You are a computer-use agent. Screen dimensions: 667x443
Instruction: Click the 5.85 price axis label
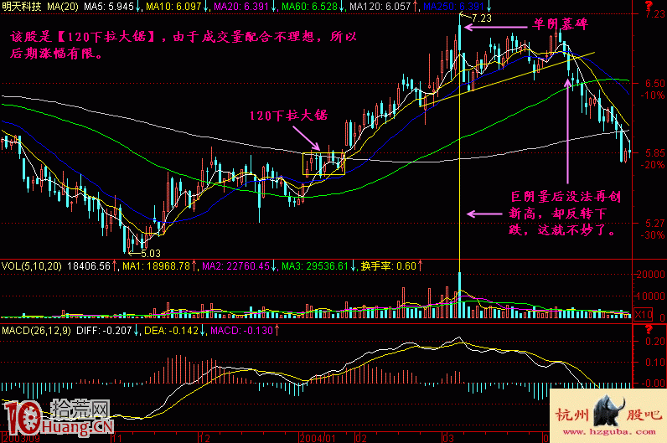click(x=654, y=152)
